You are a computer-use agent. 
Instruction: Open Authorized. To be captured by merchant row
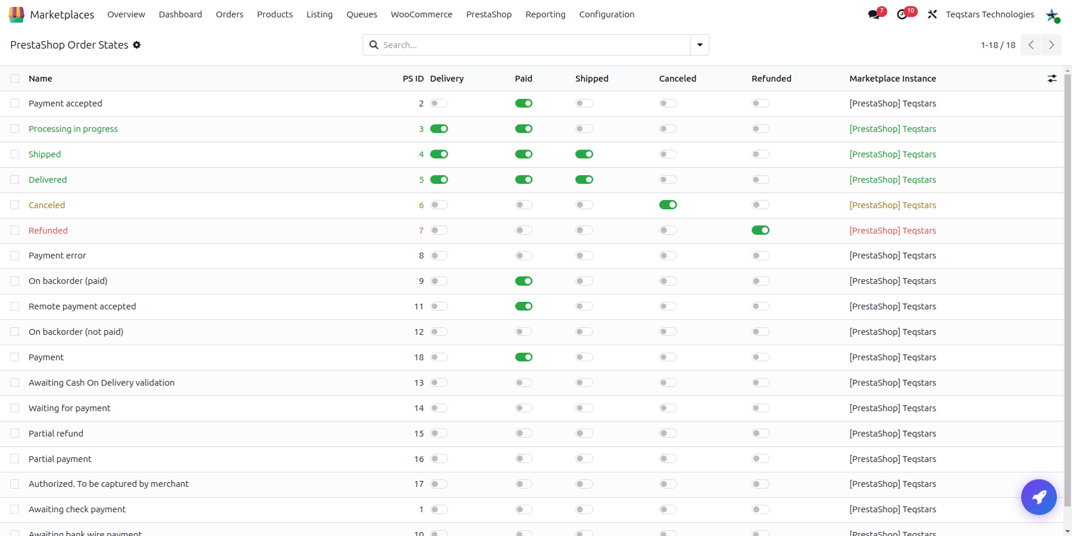pyautogui.click(x=108, y=484)
